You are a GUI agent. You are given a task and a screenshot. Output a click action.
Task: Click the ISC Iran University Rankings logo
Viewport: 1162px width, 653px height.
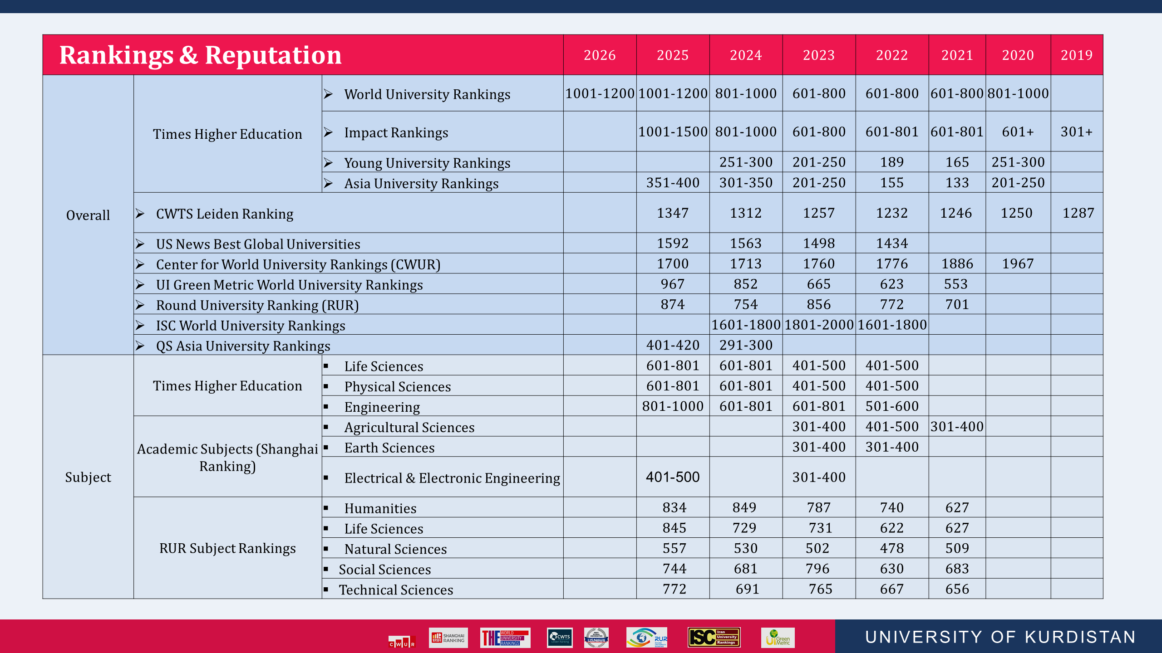point(714,638)
